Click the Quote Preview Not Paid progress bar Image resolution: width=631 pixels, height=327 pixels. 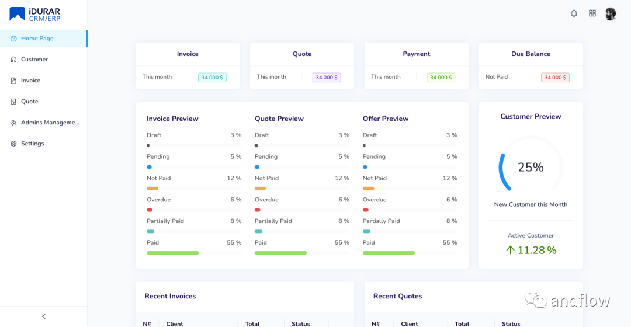(x=301, y=189)
